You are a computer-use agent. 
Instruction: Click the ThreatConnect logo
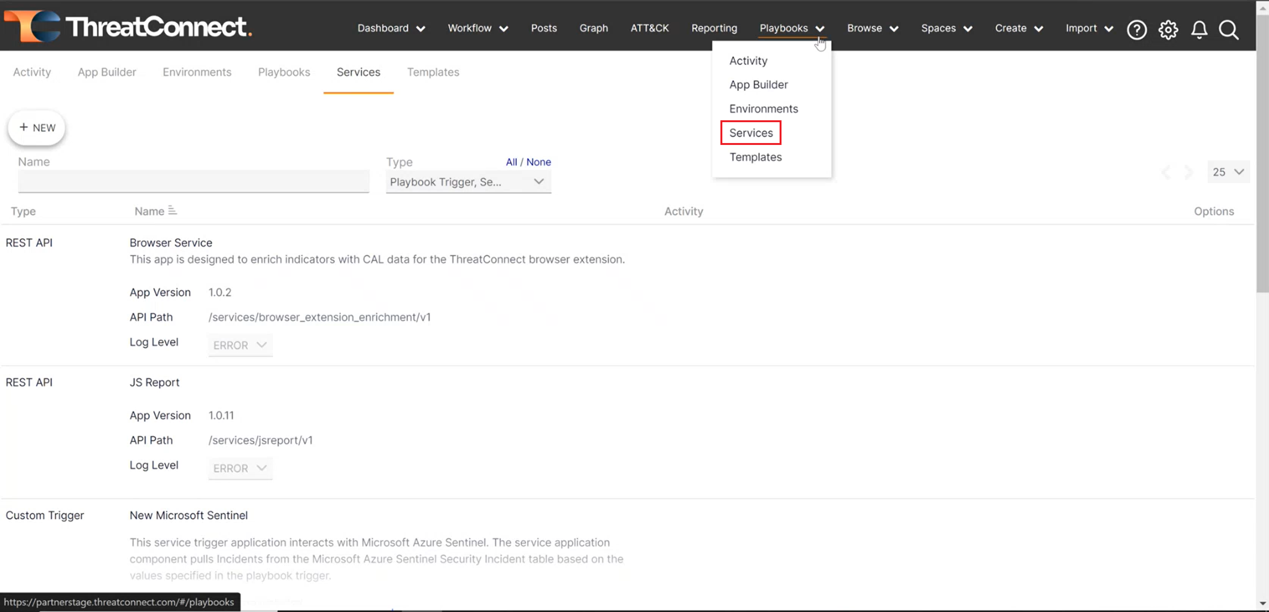128,26
